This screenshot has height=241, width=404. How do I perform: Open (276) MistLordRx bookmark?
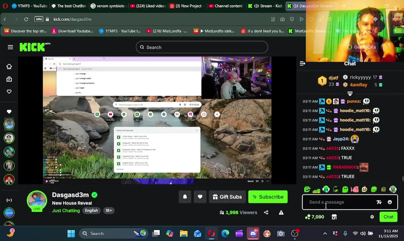(166, 31)
